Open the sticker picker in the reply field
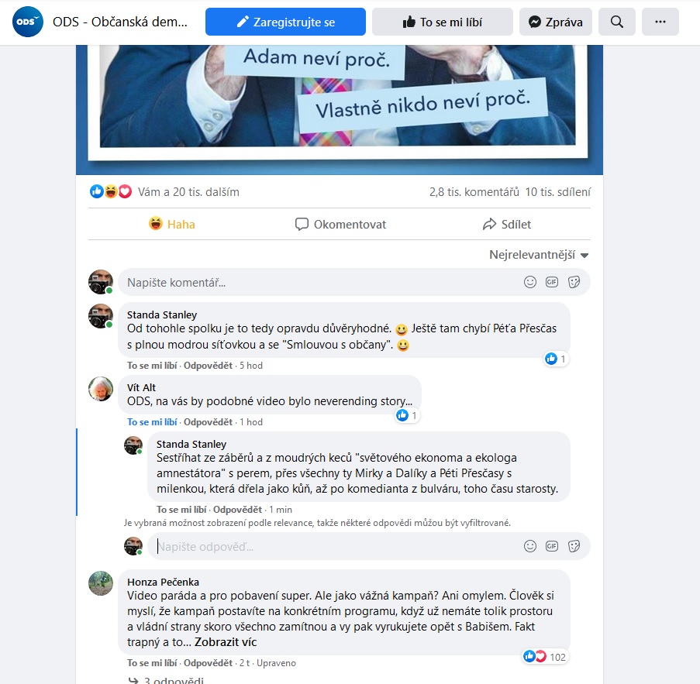 574,546
